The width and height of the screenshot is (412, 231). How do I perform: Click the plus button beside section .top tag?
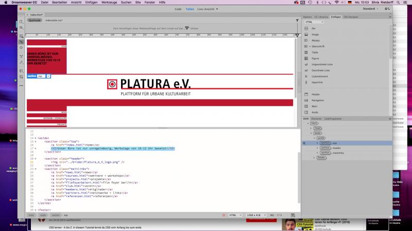[48, 76]
